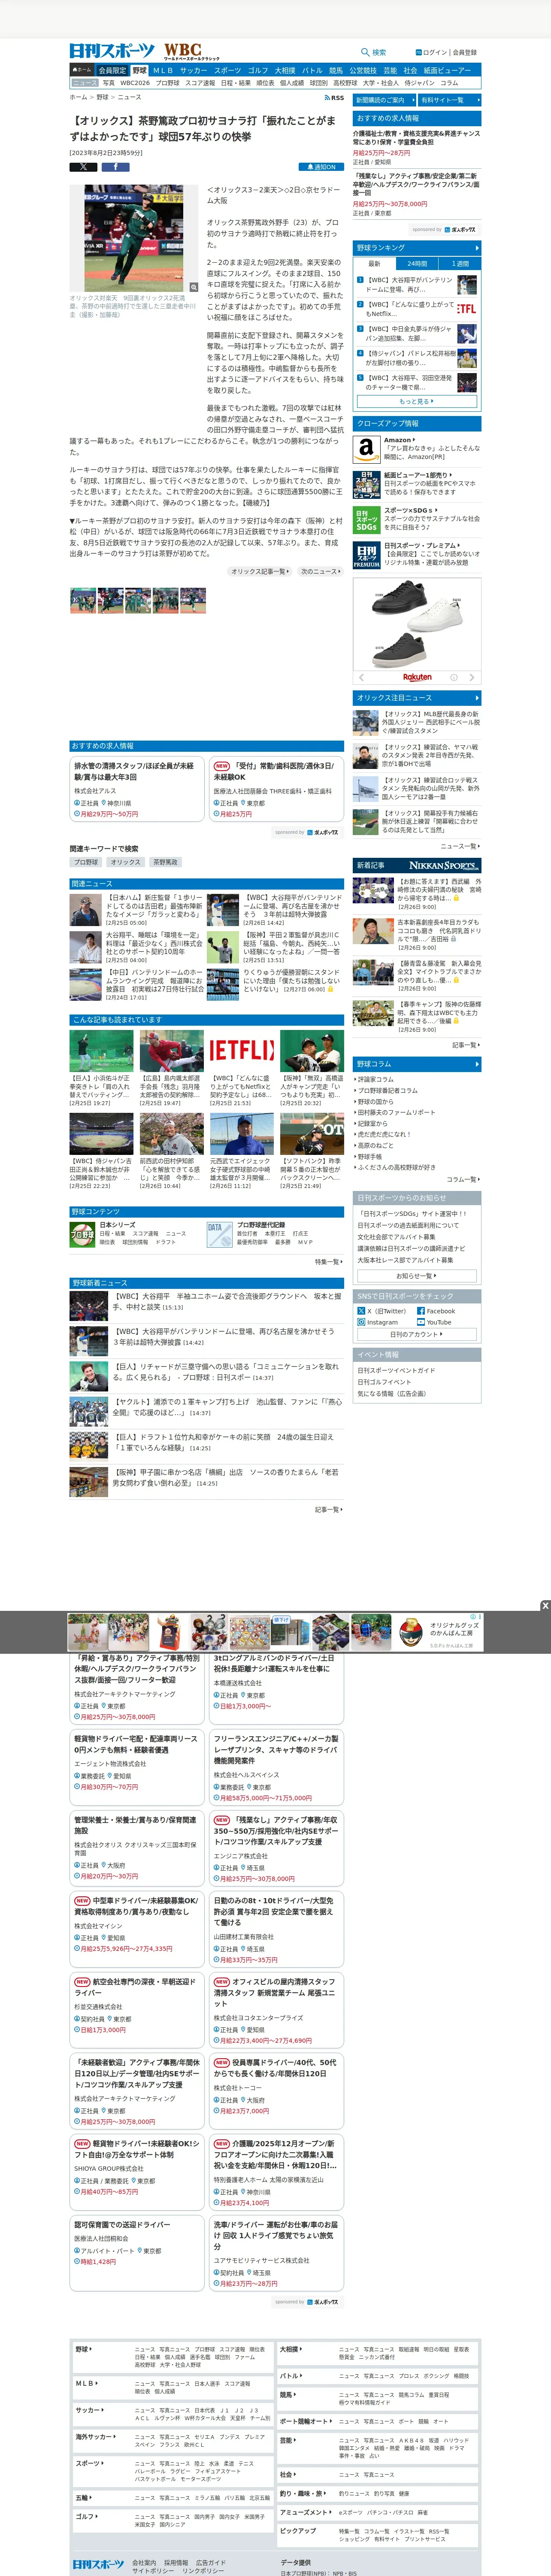Select the ゴルフ main nav tab

258,71
